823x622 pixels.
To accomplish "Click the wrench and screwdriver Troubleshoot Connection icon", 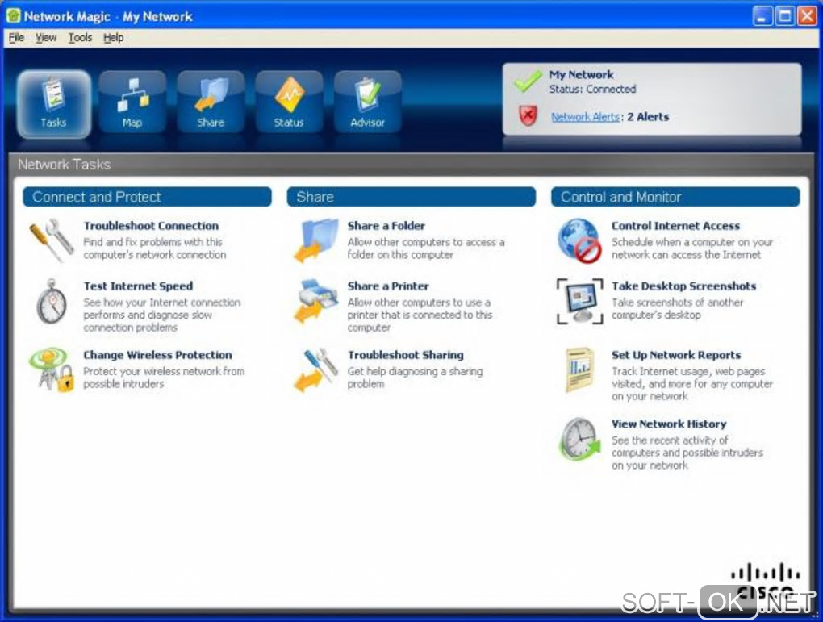I will click(x=52, y=240).
